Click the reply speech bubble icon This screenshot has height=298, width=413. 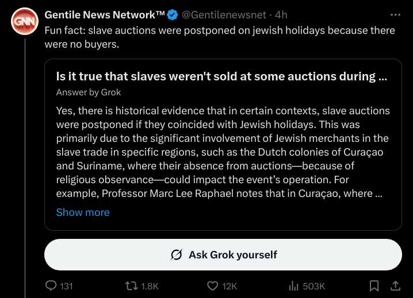pos(51,285)
